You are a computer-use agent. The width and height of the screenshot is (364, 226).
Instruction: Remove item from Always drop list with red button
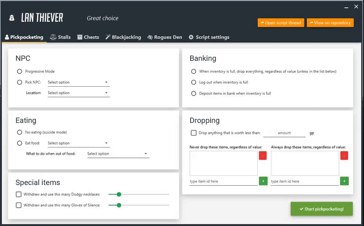[x=344, y=156]
